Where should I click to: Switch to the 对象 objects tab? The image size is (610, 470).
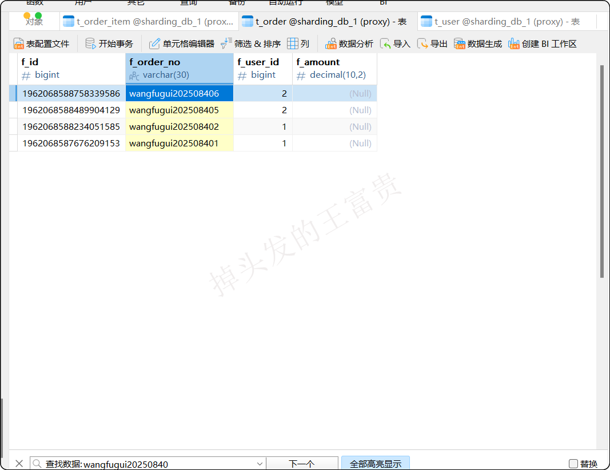click(34, 21)
